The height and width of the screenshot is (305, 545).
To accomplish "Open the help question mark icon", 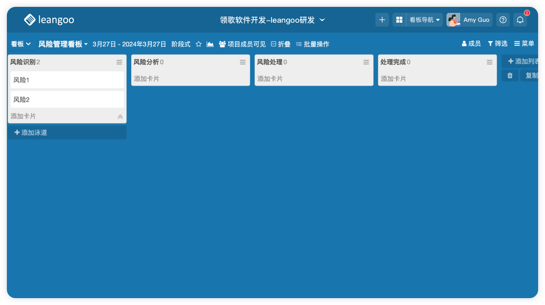I will [503, 20].
